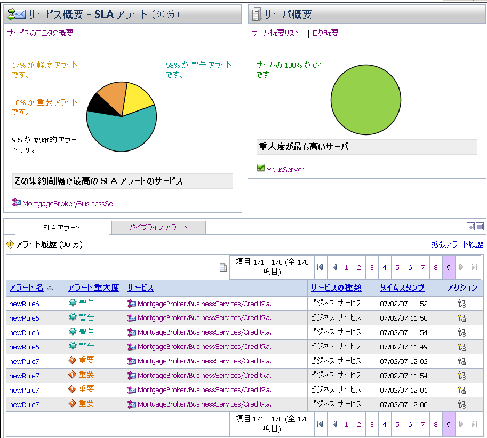
Task: Open action icon for newRule6 11:52 row
Action: [462, 304]
